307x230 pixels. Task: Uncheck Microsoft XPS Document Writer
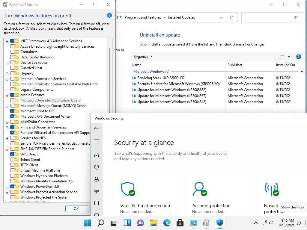click(x=12, y=116)
